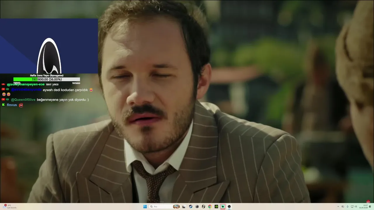Click the microphone tray icon
The image size is (374, 210).
[347, 206]
